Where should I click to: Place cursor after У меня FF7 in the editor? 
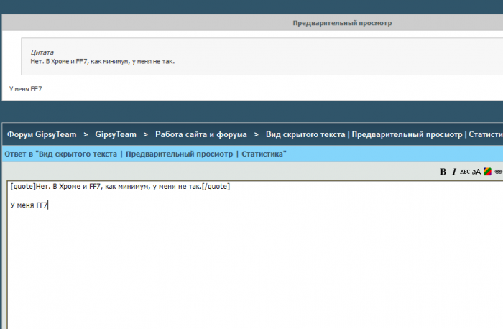(x=48, y=205)
